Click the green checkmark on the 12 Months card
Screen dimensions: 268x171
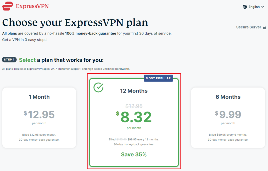99,87
